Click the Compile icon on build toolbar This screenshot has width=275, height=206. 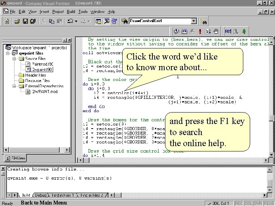coord(176,32)
